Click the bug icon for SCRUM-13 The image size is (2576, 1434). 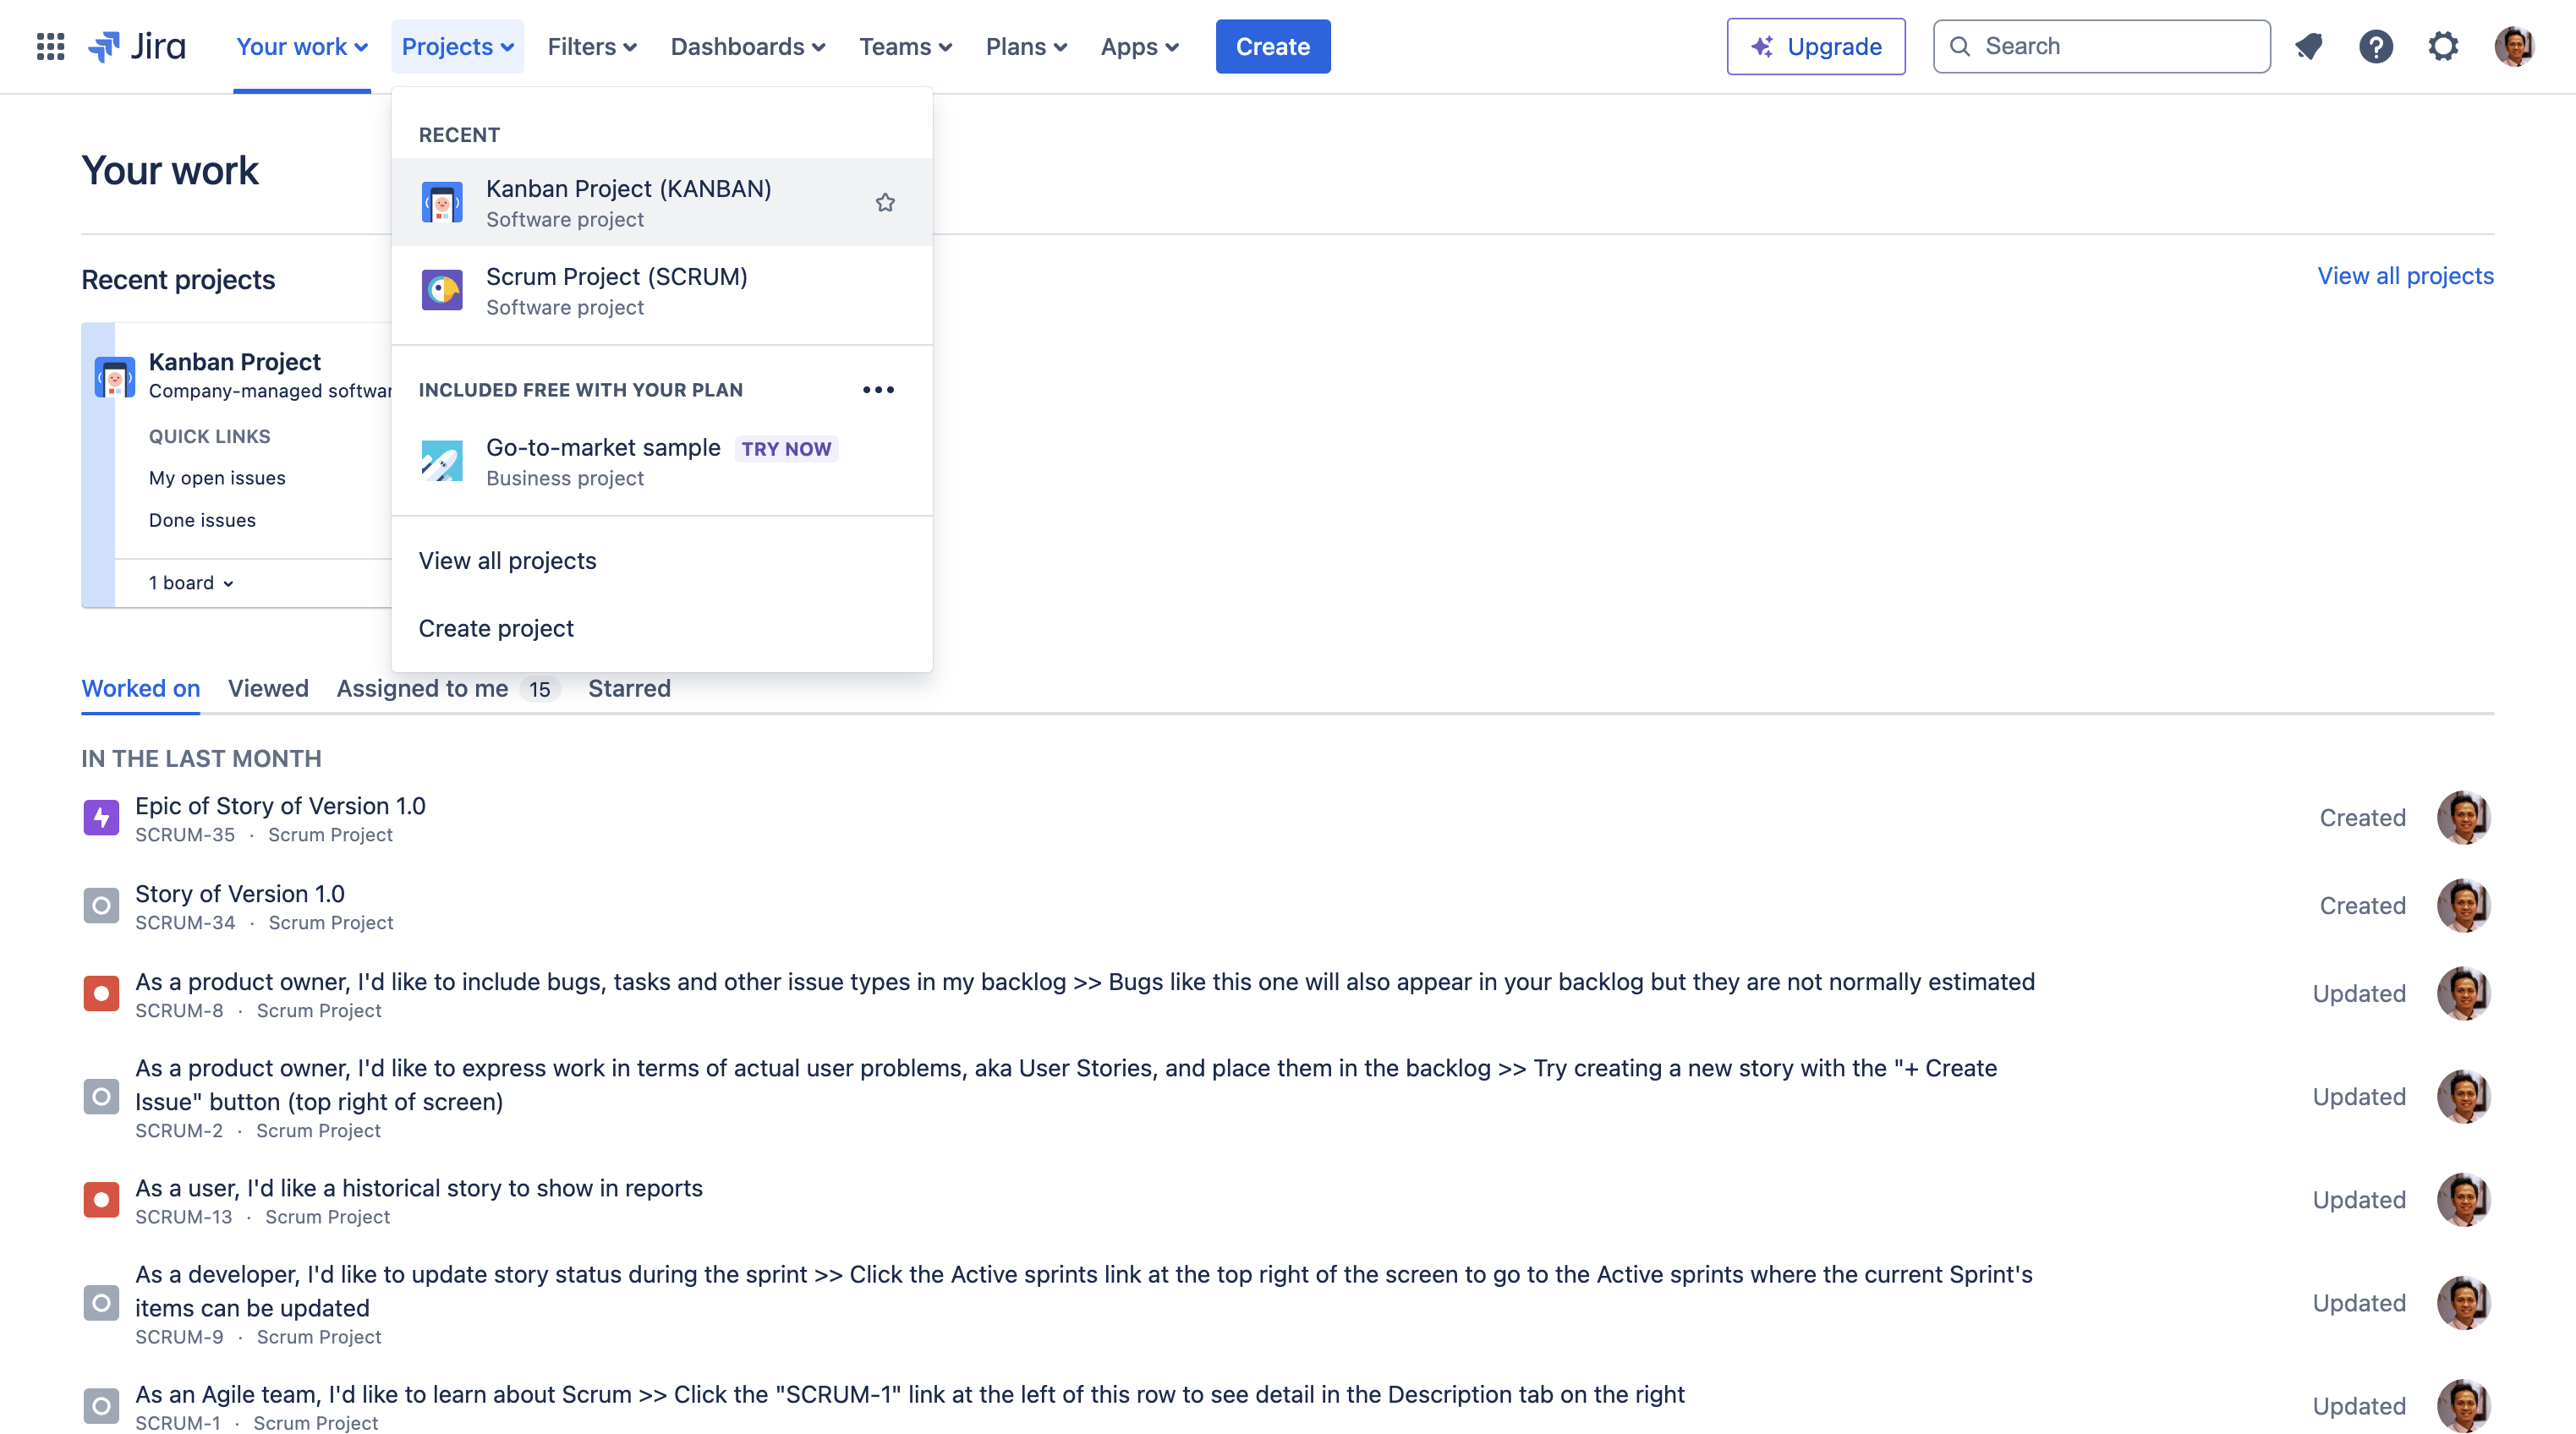101,1200
